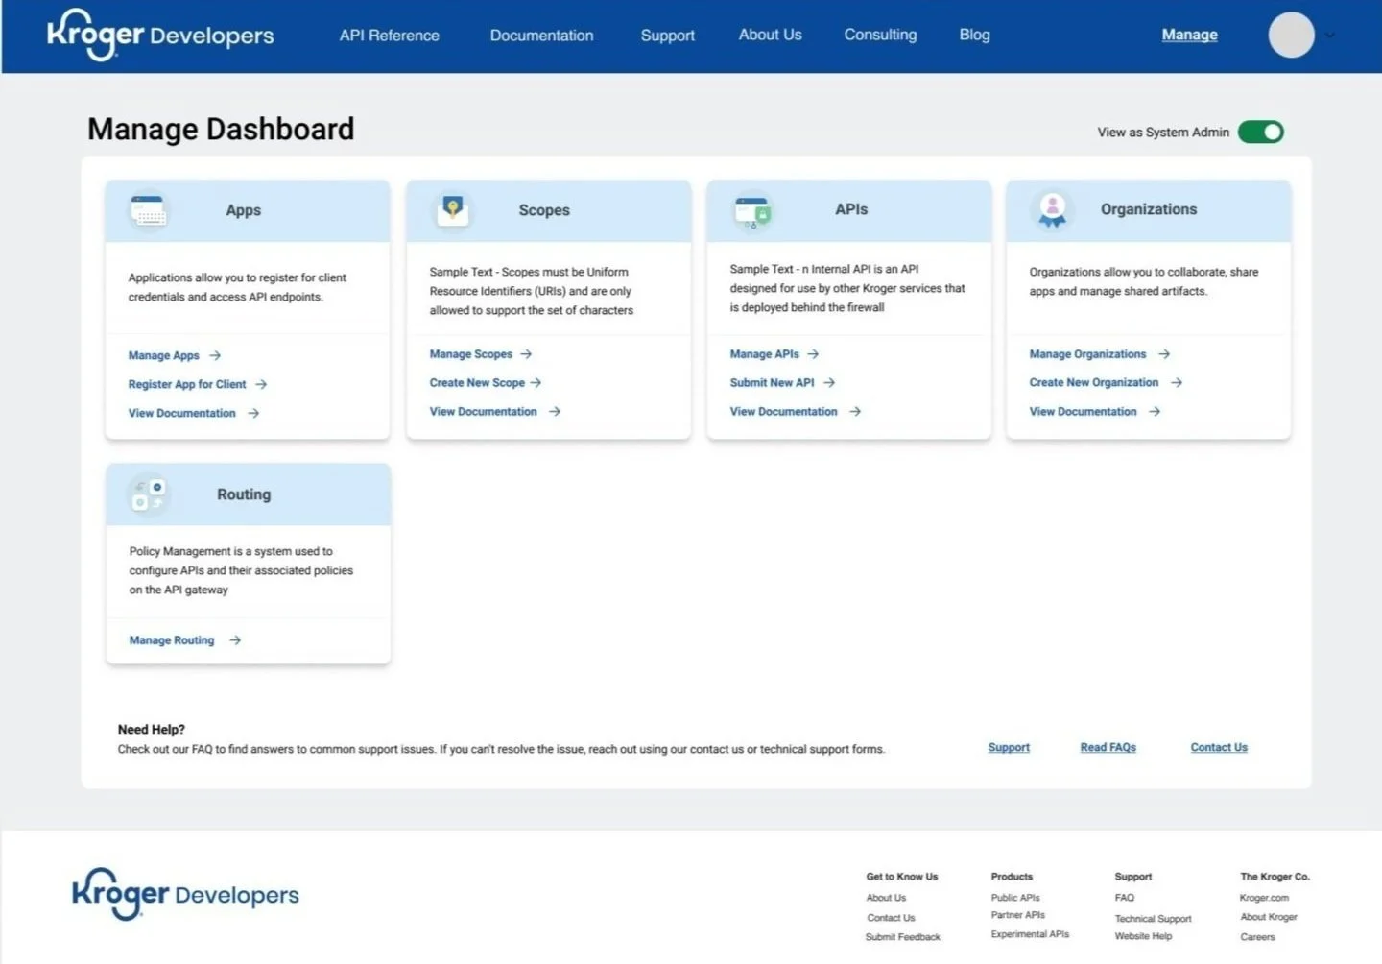Image resolution: width=1382 pixels, height=964 pixels.
Task: Open Partner APIs footer link
Action: [1018, 915]
